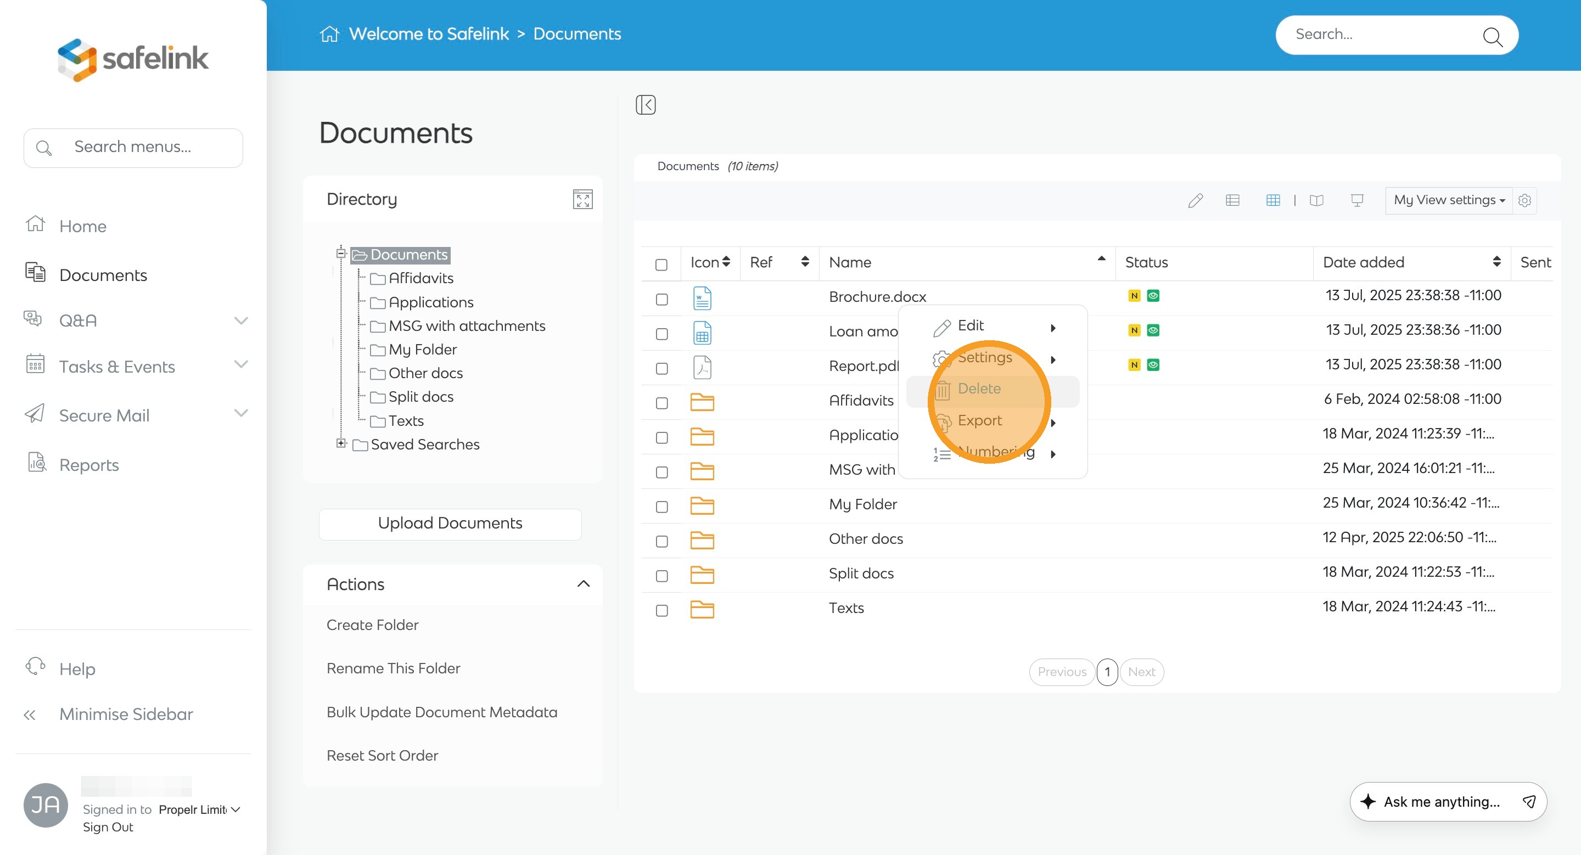
Task: Toggle the select-all header checkbox
Action: (661, 265)
